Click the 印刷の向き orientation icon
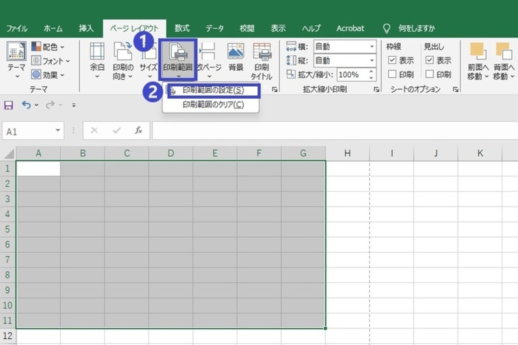518x345 pixels. (123, 53)
